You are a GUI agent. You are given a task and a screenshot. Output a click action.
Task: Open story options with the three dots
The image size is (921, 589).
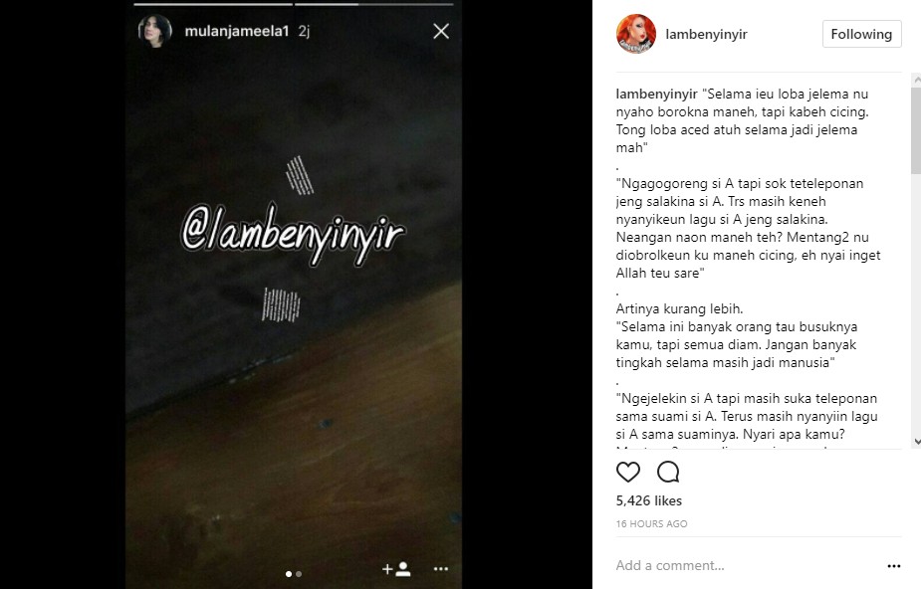(x=440, y=568)
